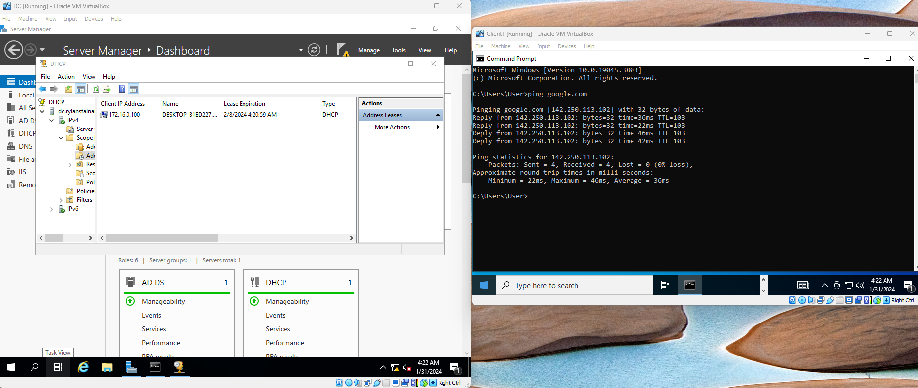The width and height of the screenshot is (918, 388).
Task: Show hidden tray icons on DC taskbar
Action: point(383,367)
